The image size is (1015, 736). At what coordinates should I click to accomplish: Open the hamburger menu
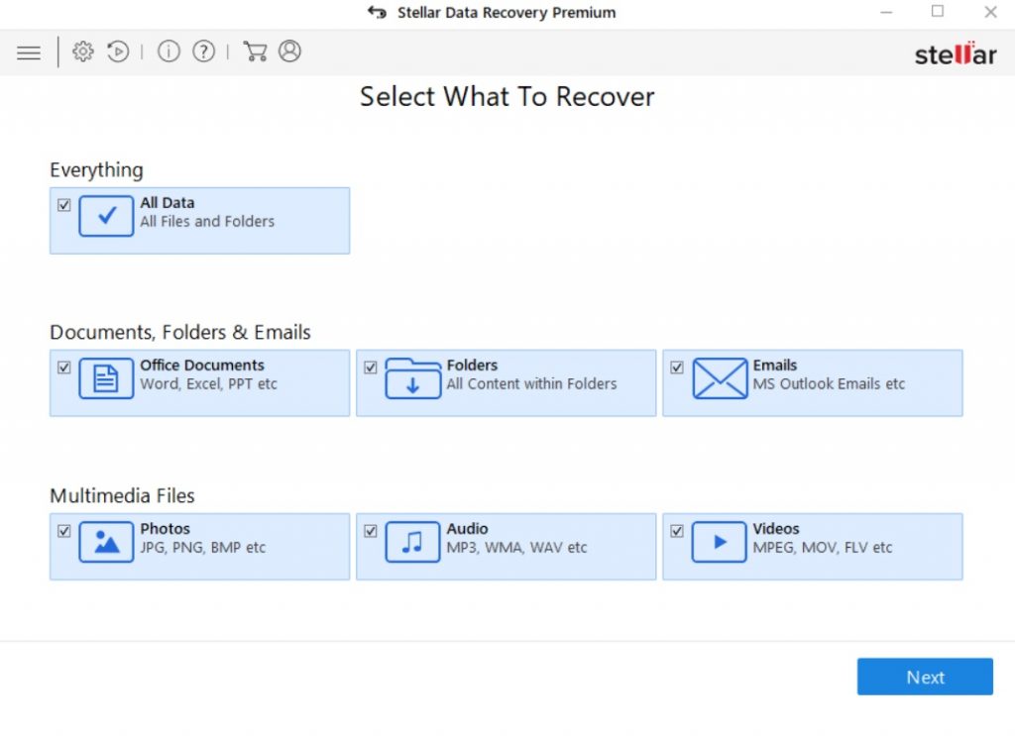29,53
